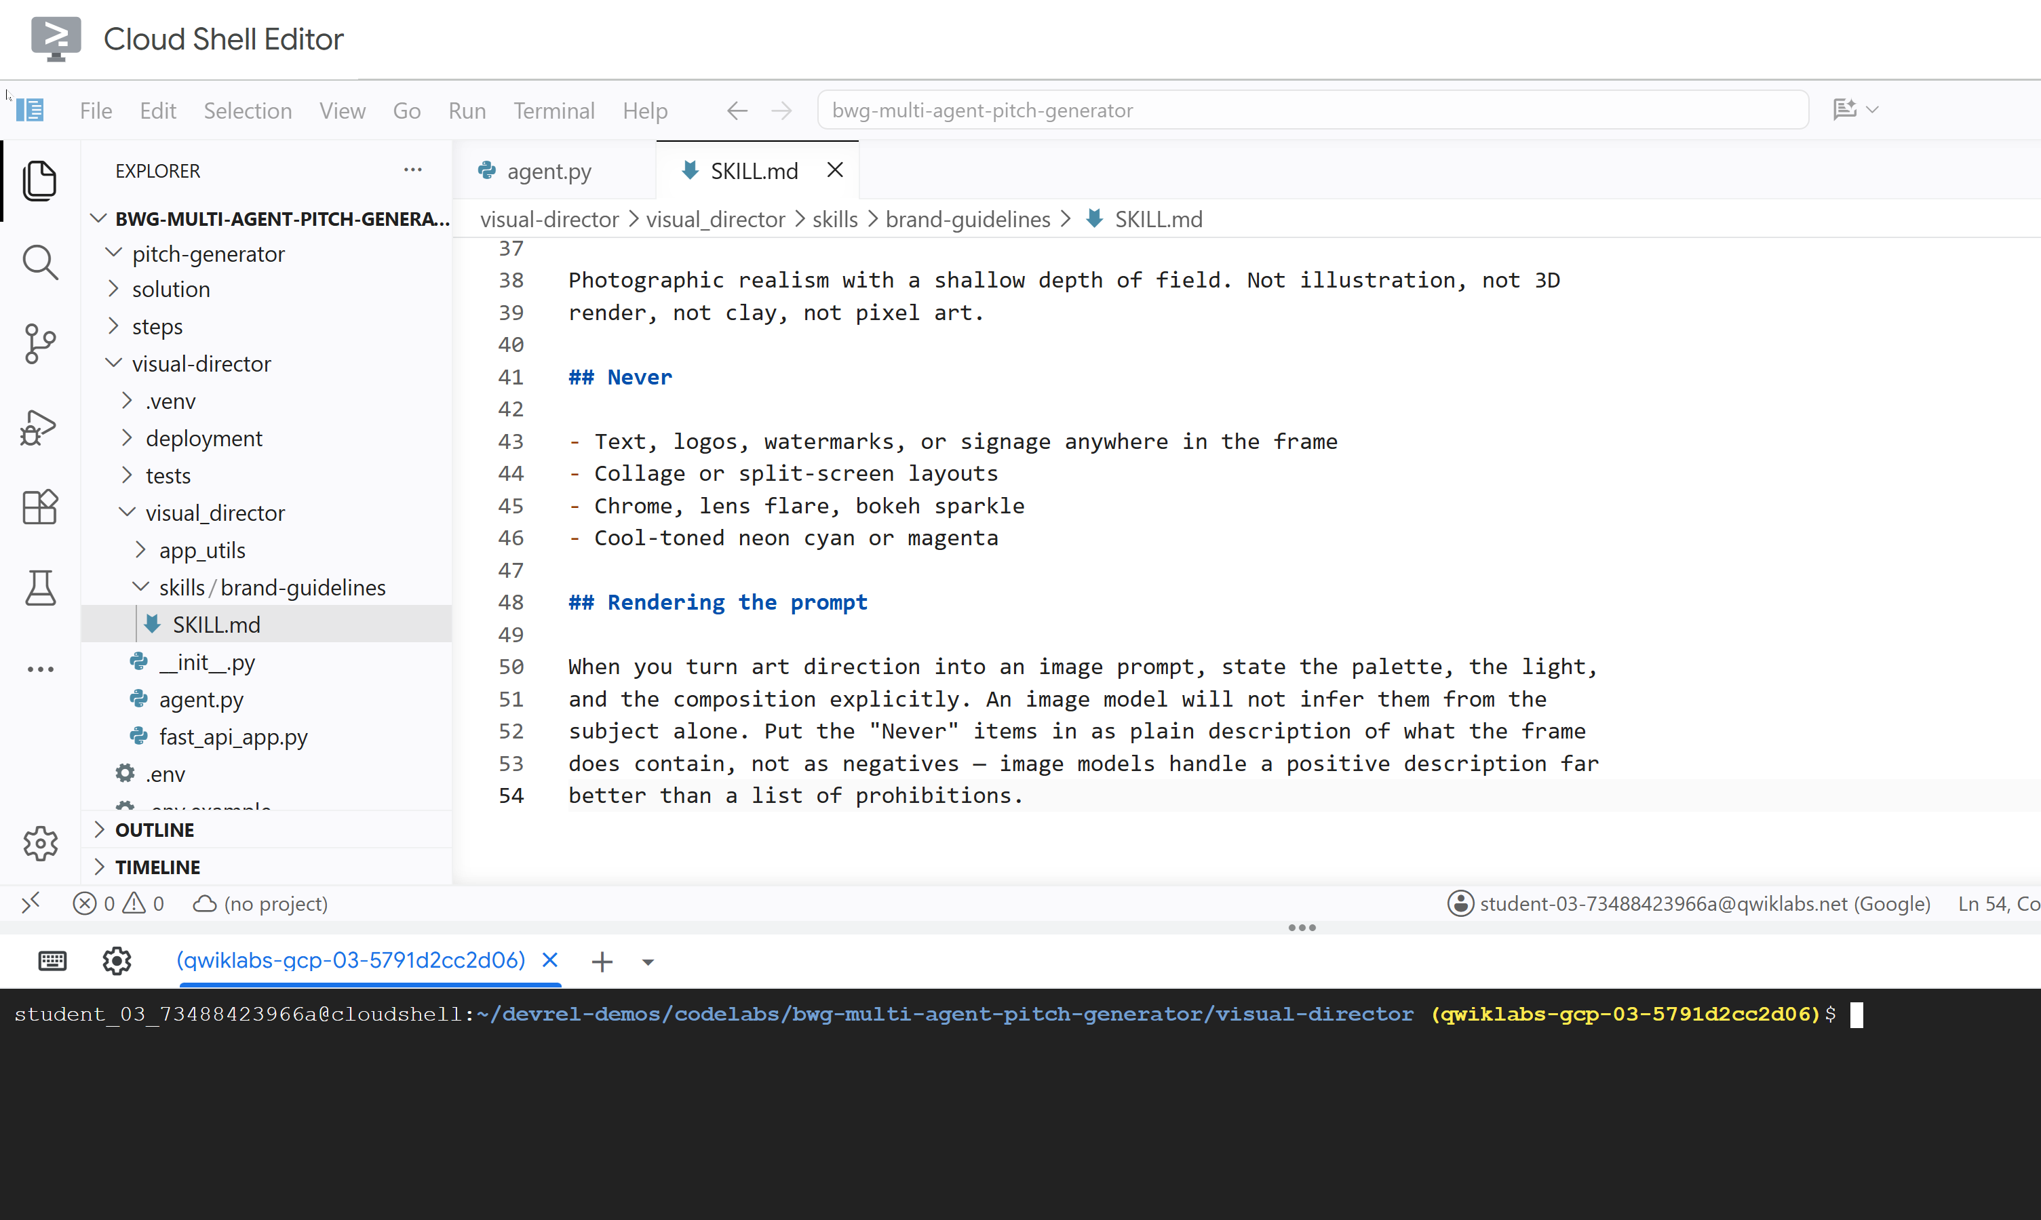Open Explorer views and more actions menu
This screenshot has width=2041, height=1220.
click(413, 170)
